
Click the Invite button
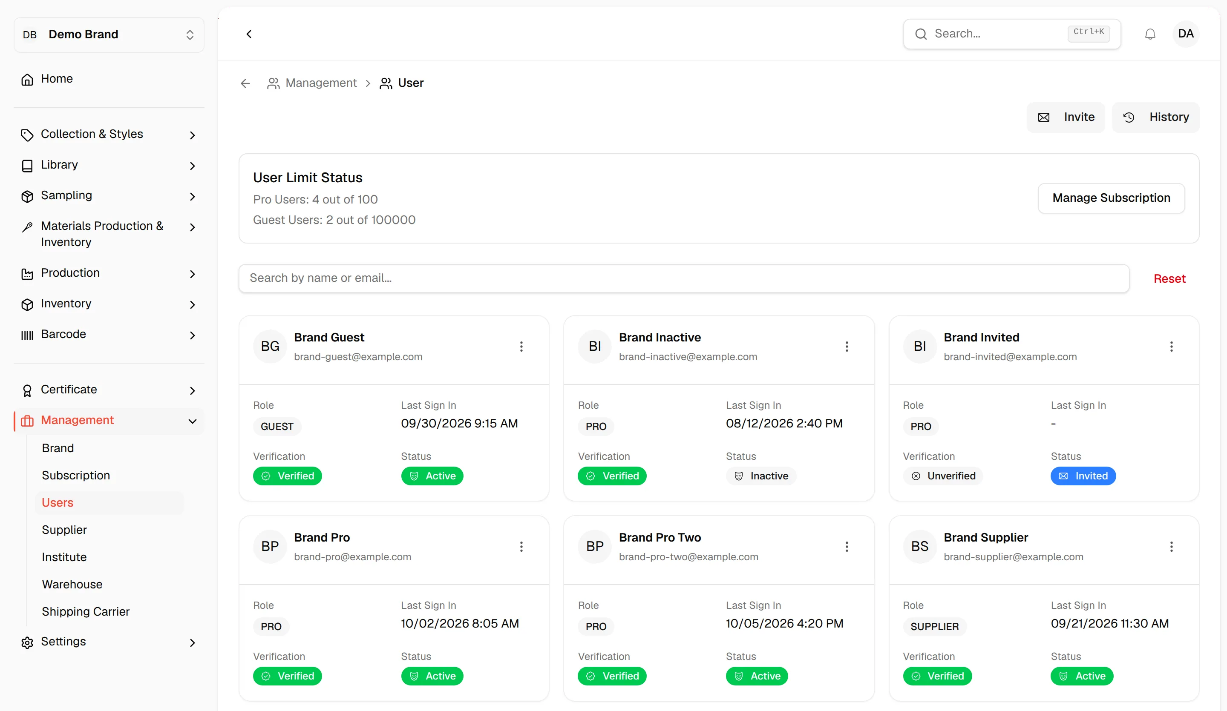[1066, 117]
